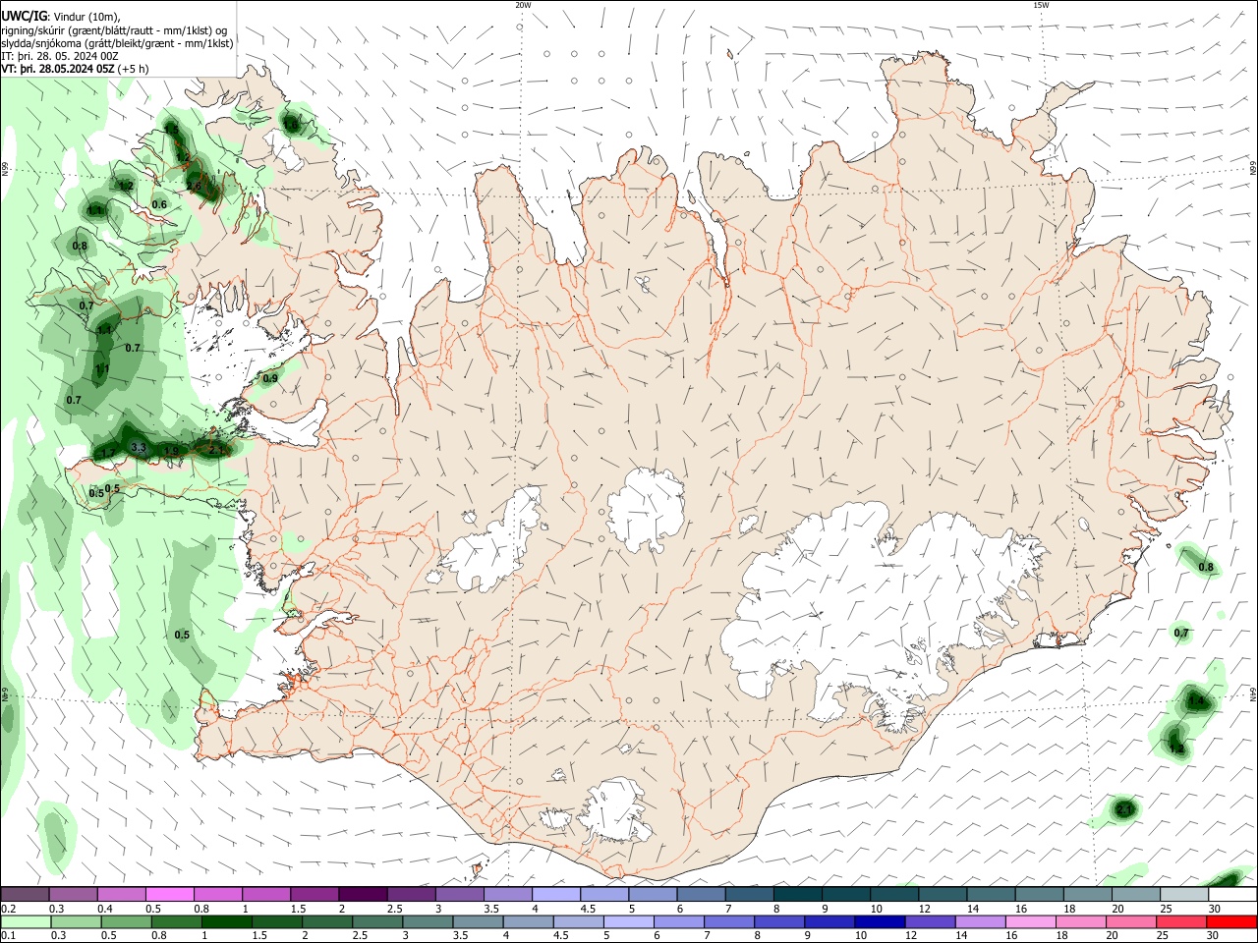Click the 30 label of the snow legend row

coord(1215,909)
